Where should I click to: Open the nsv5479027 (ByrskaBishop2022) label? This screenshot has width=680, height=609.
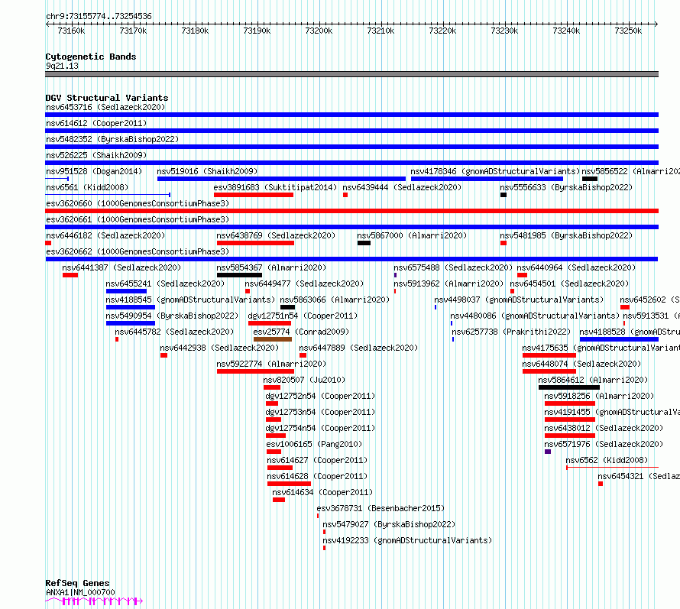[x=389, y=524]
